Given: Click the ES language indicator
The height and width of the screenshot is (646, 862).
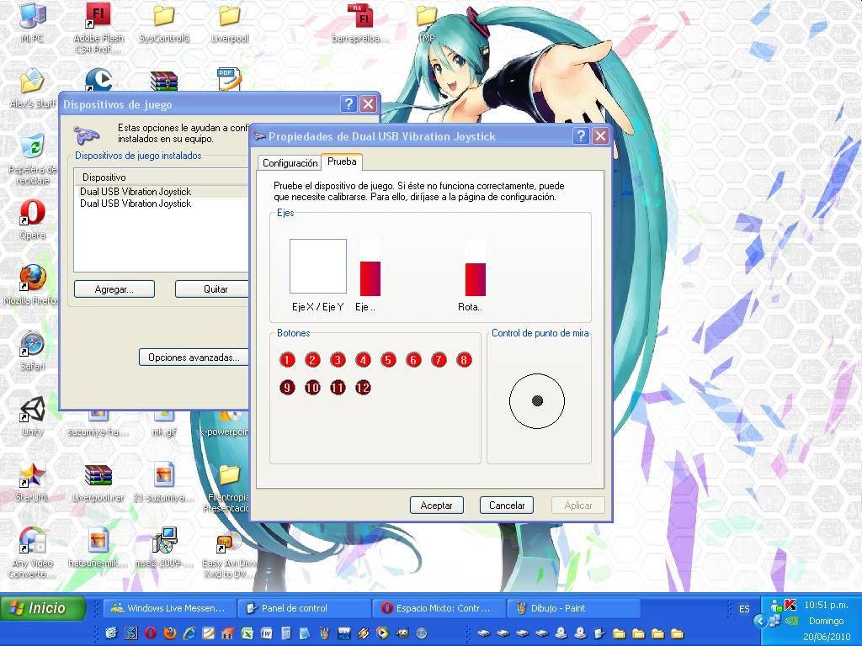Looking at the screenshot, I should tap(744, 609).
